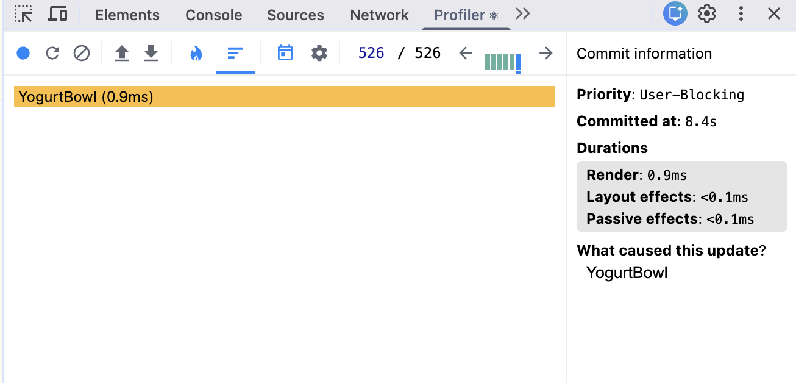Image resolution: width=796 pixels, height=383 pixels.
Task: Save profile with download icon
Action: (x=151, y=54)
